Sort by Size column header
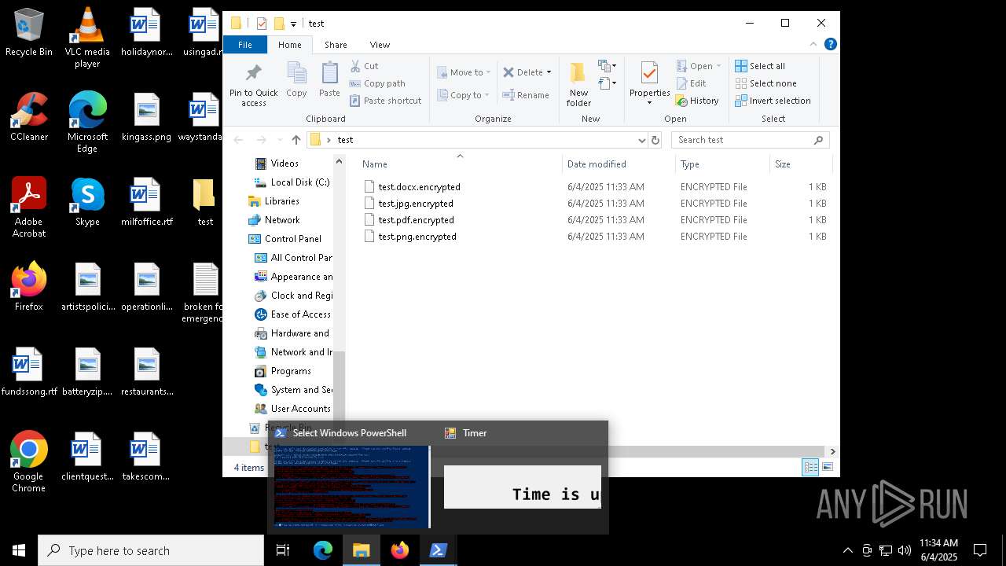This screenshot has width=1006, height=566. pyautogui.click(x=801, y=164)
